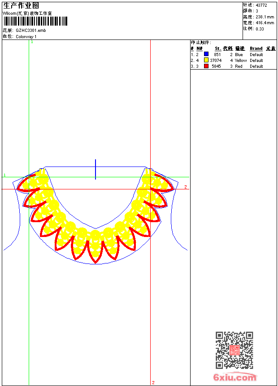Click the height value '238.1 mm'
Image resolution: width=278 pixels, height=386 pixels.
point(265,17)
